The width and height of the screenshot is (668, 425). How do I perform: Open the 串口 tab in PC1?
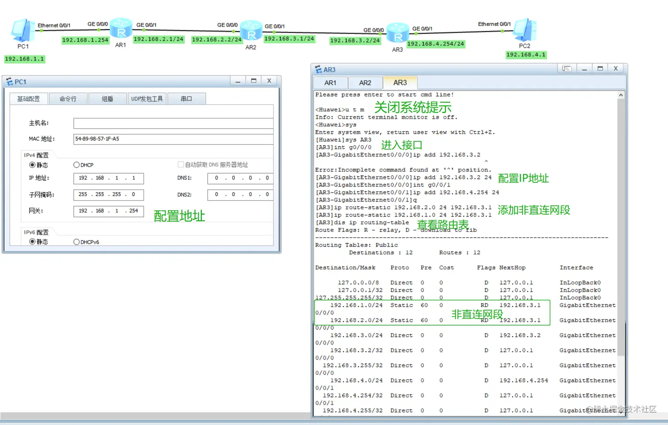pos(186,99)
